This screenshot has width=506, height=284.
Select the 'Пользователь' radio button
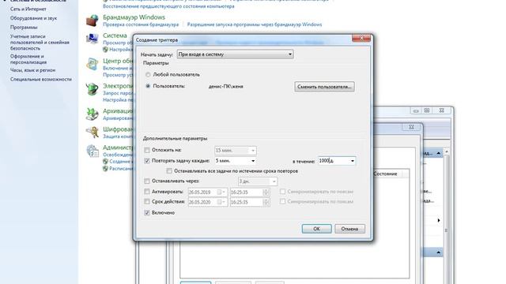(148, 86)
